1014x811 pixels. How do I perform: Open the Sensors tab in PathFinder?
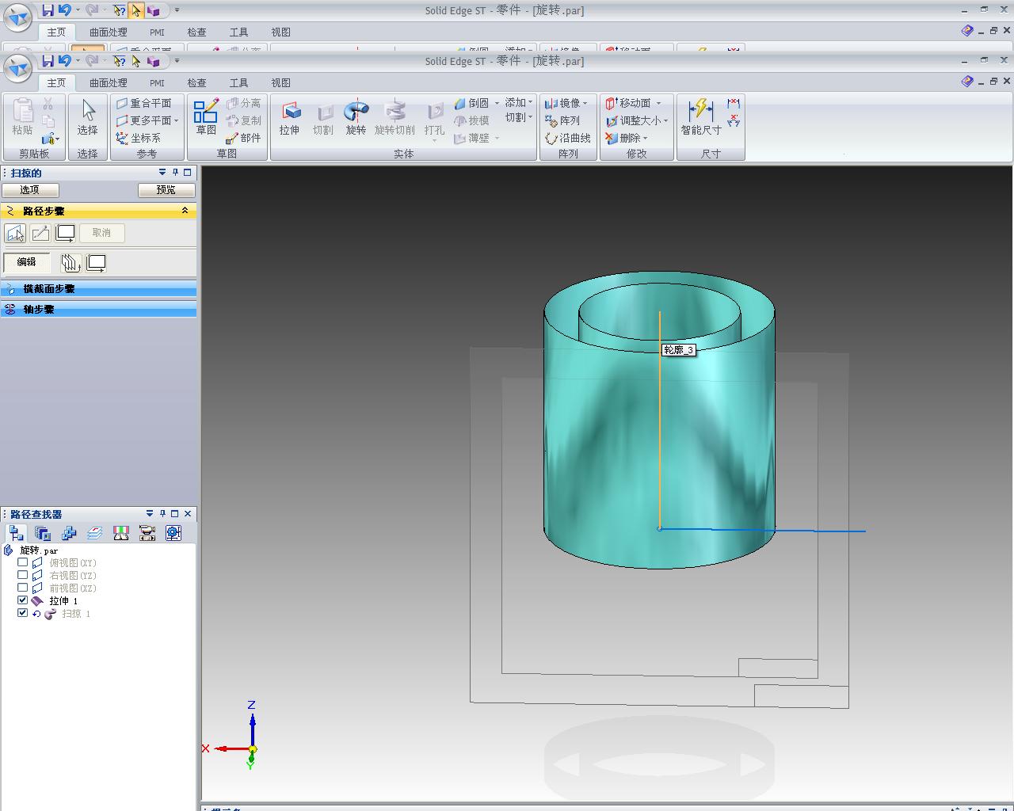[x=121, y=533]
